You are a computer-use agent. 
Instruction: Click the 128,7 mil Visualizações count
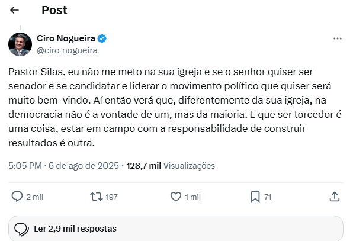coord(171,166)
